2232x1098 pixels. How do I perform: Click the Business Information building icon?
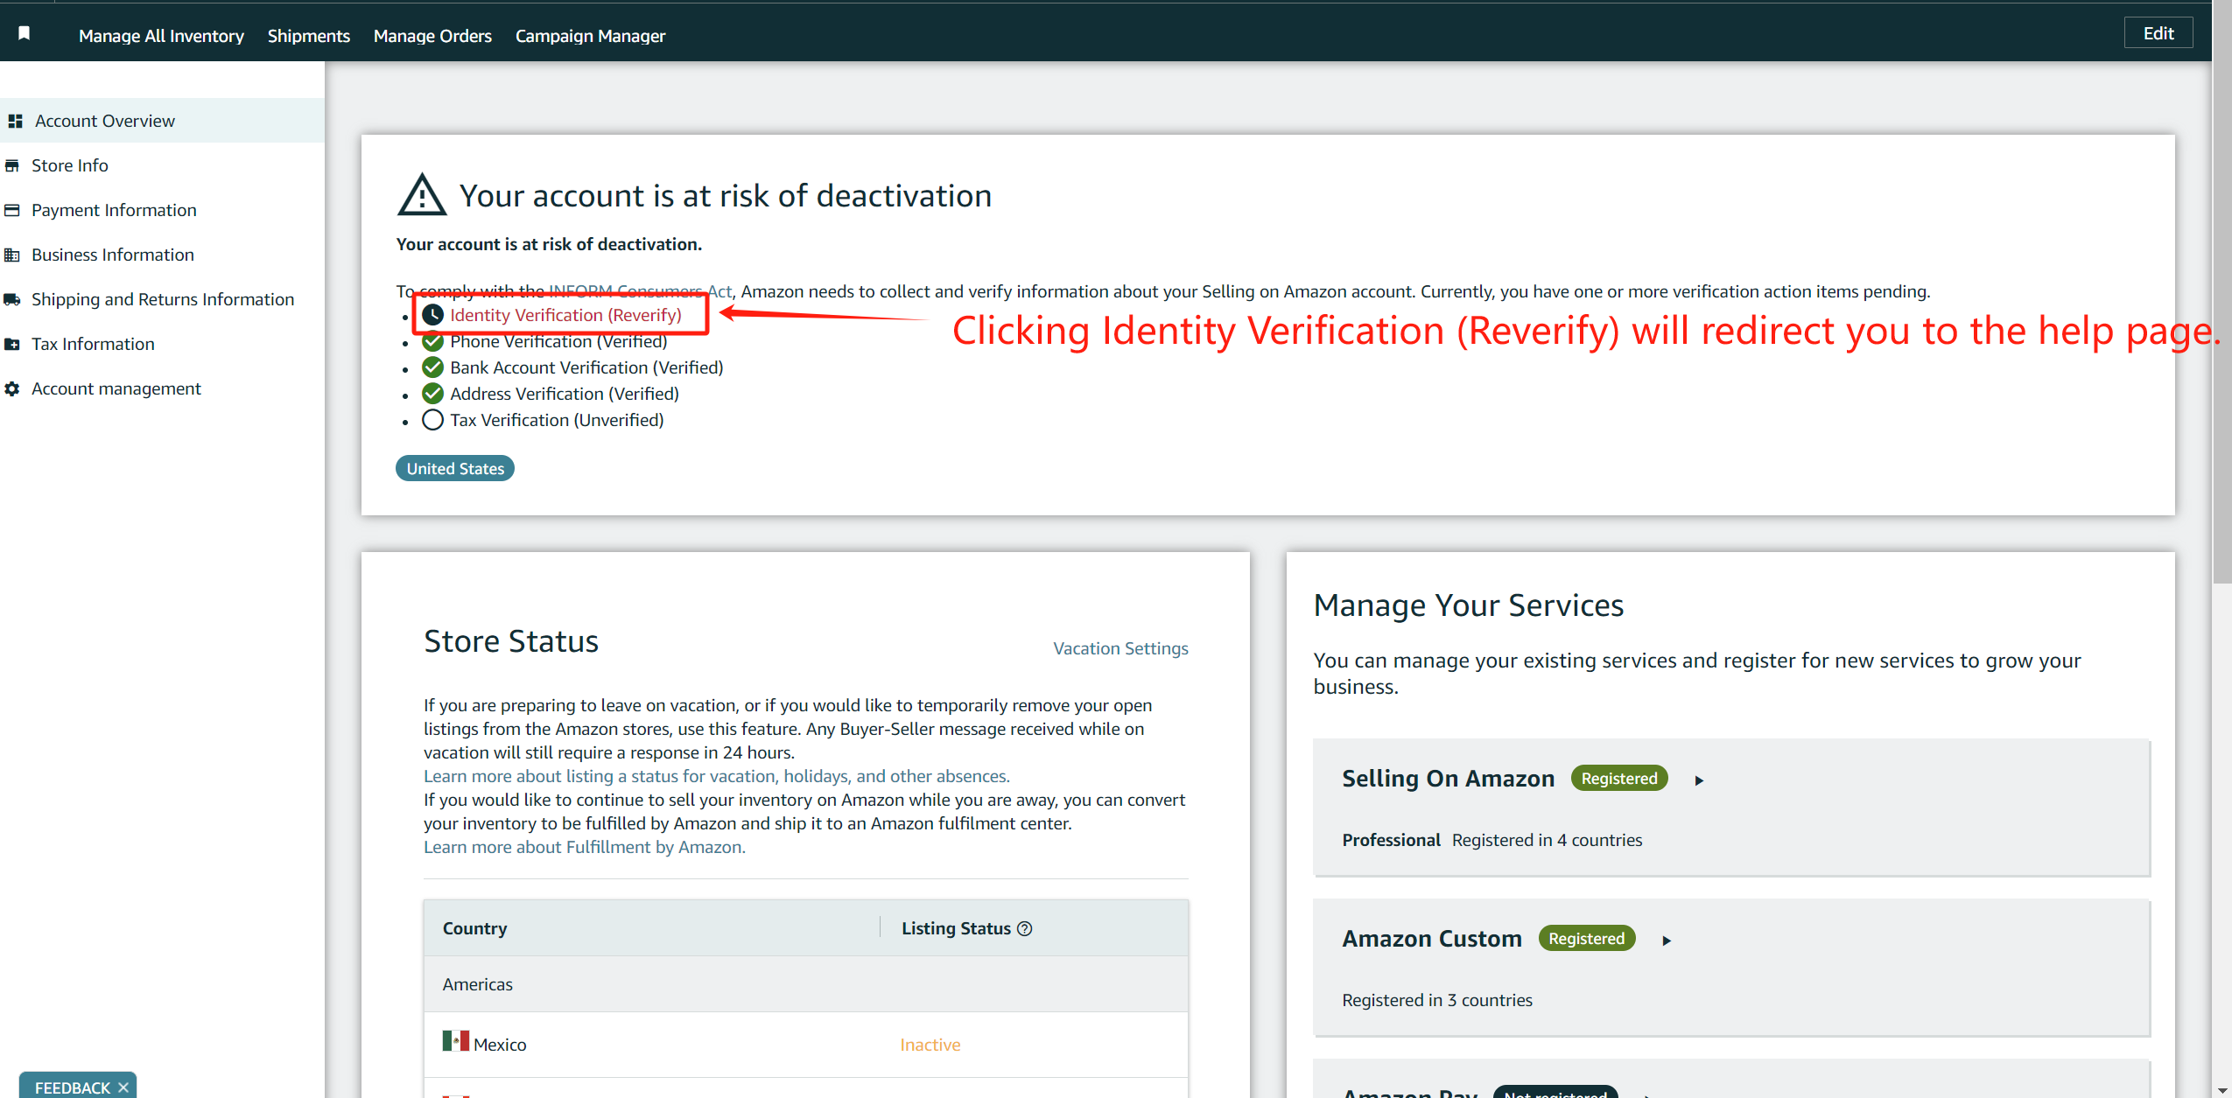(x=12, y=255)
